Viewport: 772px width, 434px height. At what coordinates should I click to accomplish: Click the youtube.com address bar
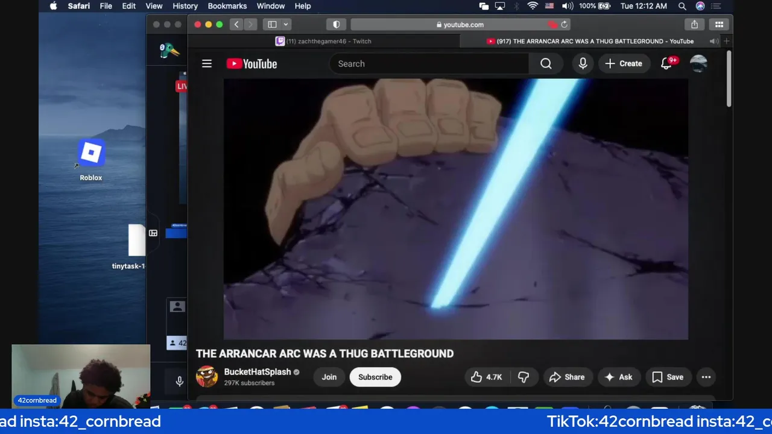click(x=460, y=24)
